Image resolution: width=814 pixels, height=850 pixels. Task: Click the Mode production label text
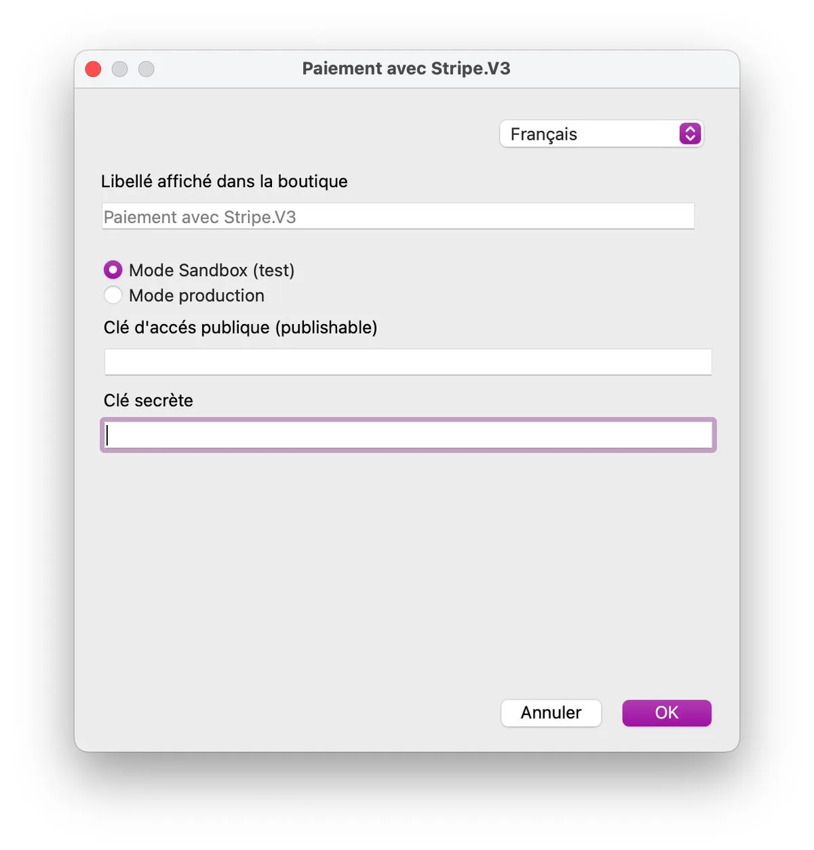click(x=197, y=296)
